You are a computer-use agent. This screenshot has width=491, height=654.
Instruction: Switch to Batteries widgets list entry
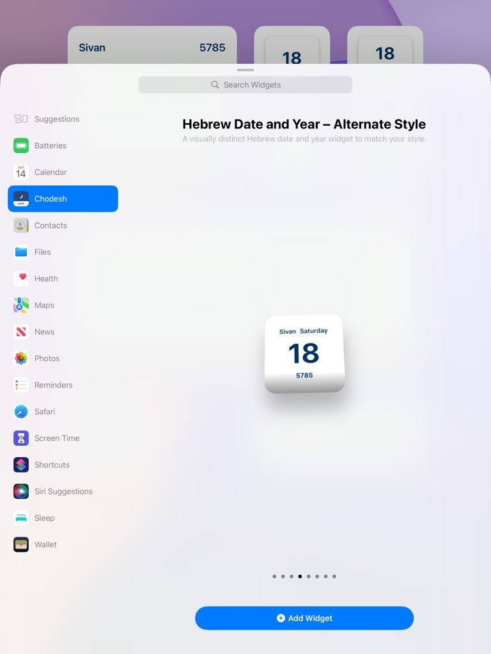click(x=63, y=146)
